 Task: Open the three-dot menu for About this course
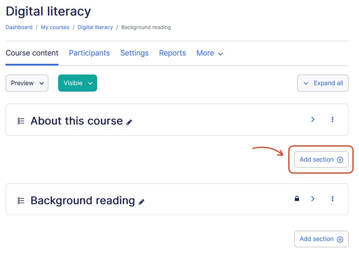333,119
